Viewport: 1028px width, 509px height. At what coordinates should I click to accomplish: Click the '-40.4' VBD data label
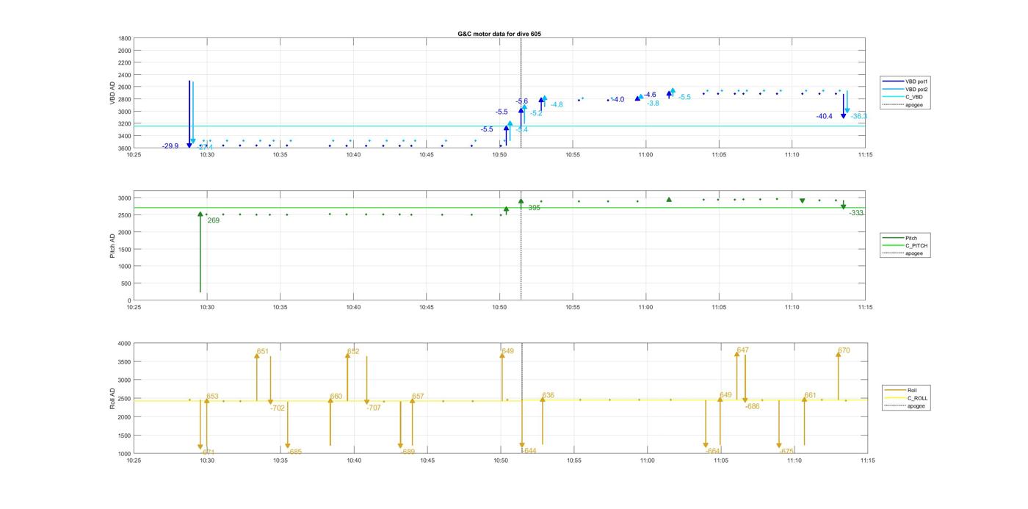click(x=824, y=116)
